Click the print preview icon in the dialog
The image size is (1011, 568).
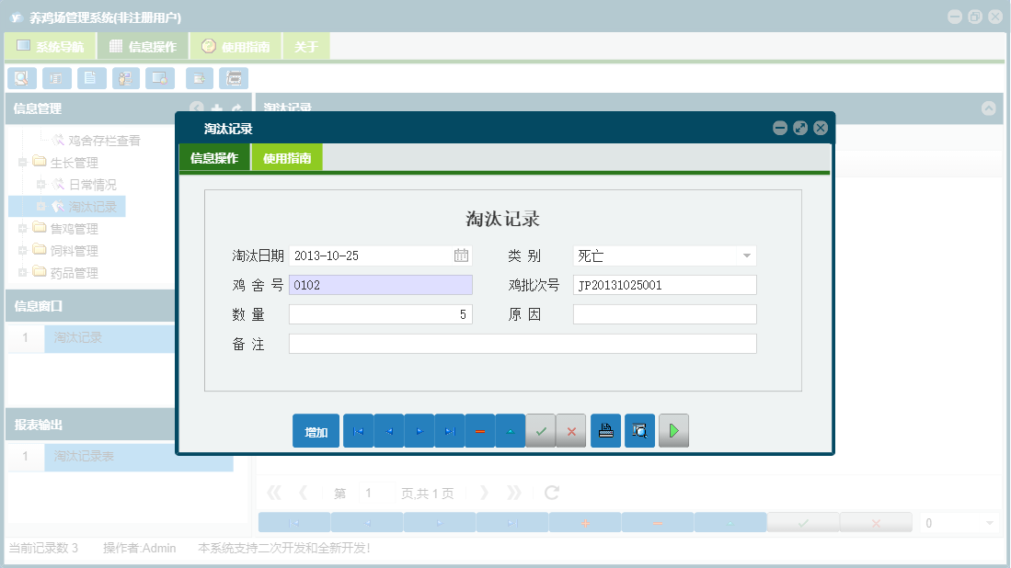[639, 430]
